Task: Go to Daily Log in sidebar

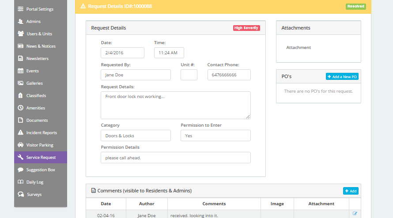Action: (x=34, y=182)
